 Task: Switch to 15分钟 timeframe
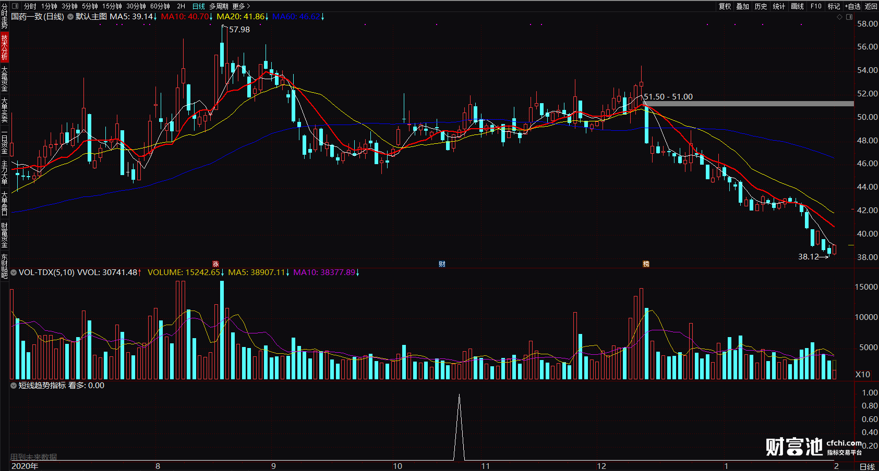pyautogui.click(x=112, y=6)
